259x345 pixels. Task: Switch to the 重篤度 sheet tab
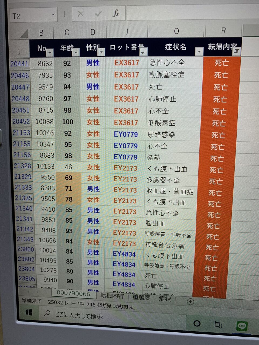[141, 297]
